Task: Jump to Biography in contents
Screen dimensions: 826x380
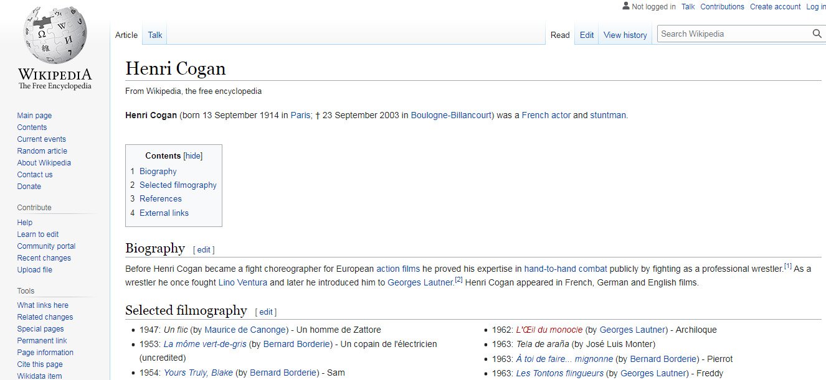Action: click(158, 172)
